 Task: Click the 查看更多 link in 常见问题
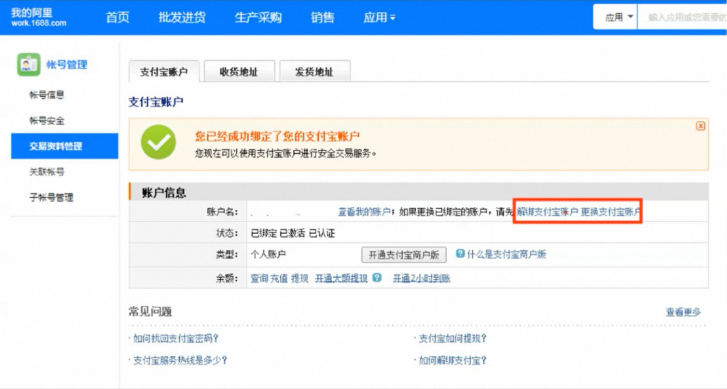click(683, 312)
